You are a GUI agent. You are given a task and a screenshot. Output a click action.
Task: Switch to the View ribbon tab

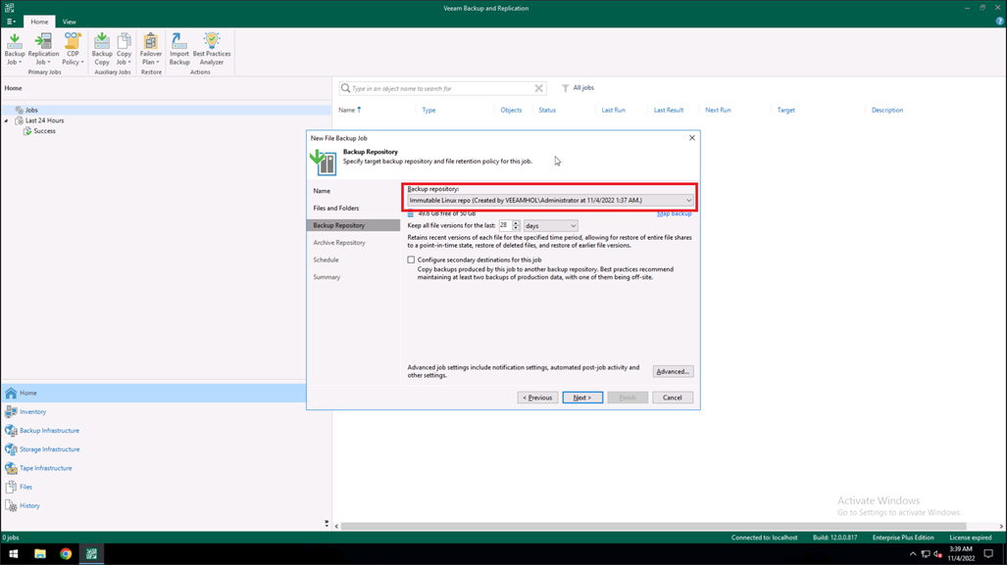tap(69, 22)
